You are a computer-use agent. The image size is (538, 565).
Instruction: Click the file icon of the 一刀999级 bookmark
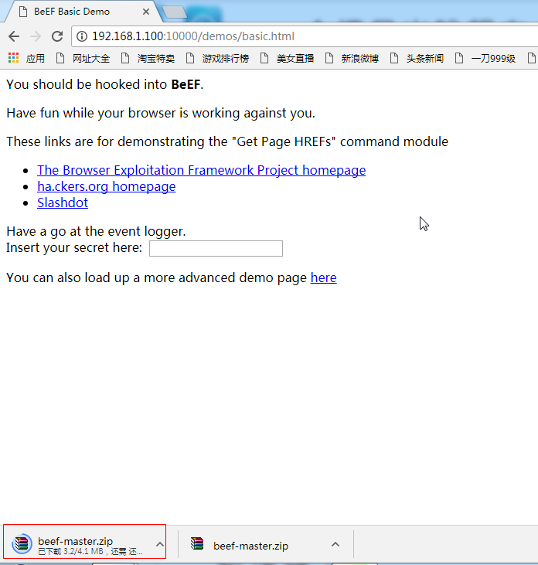(x=458, y=58)
